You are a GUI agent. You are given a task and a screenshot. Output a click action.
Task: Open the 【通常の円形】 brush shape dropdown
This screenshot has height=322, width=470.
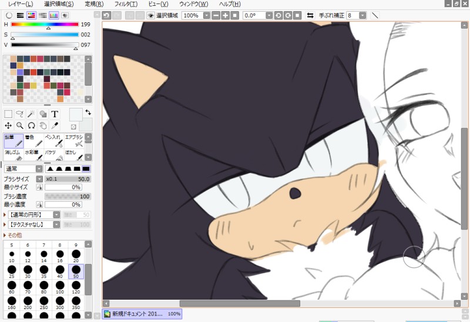click(56, 215)
